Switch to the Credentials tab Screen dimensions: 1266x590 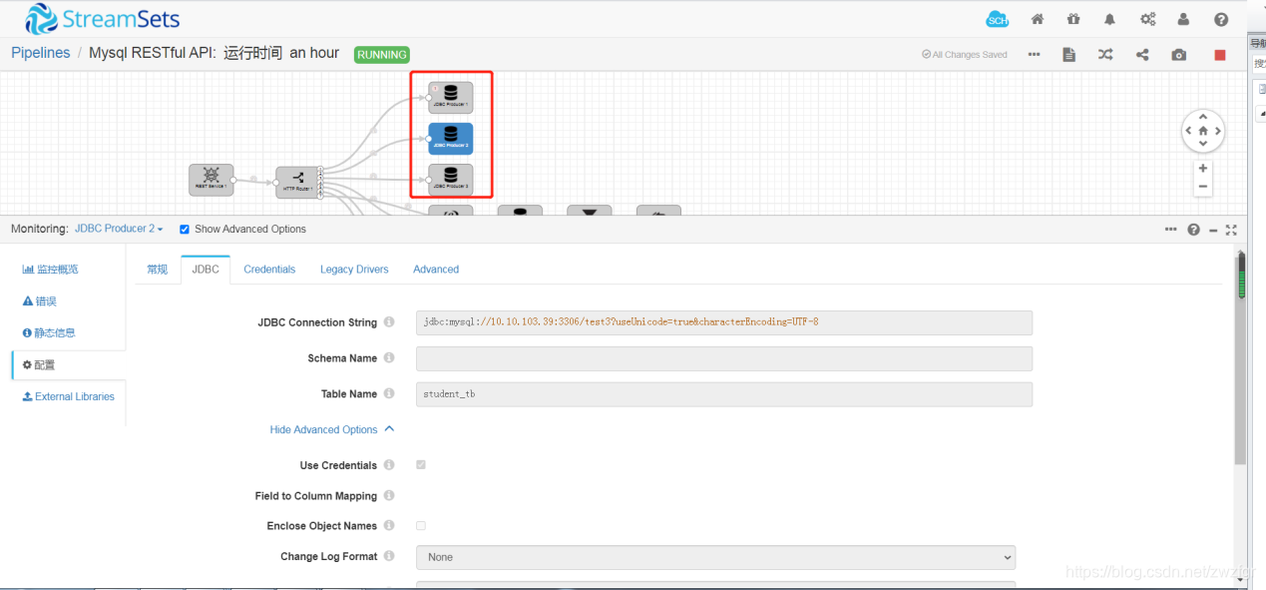(269, 270)
